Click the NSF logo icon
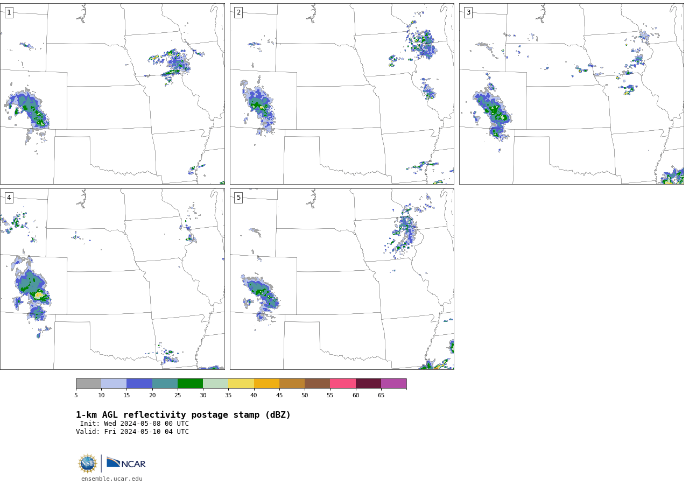This screenshot has width=689, height=485. 88,463
